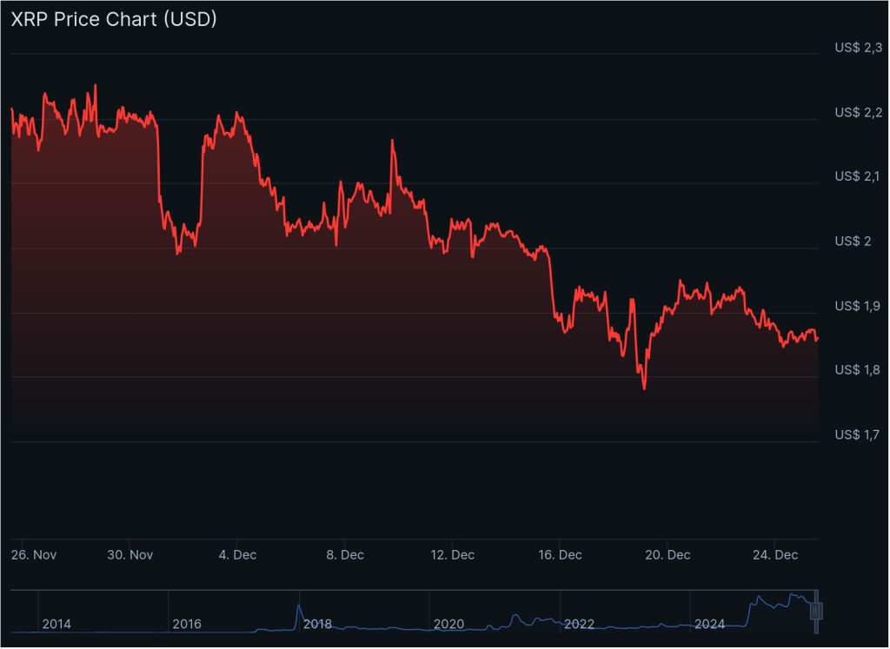This screenshot has width=890, height=649.
Task: Click the '20. Dec' date label
Action: click(x=667, y=555)
